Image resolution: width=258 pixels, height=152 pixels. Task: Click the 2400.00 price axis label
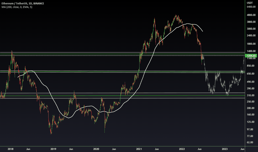tap(251, 35)
